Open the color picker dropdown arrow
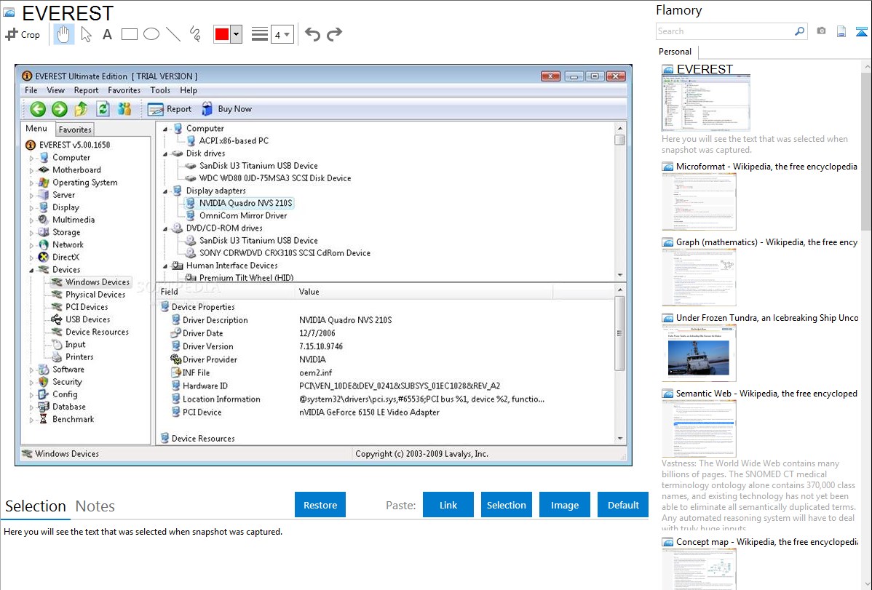This screenshot has height=590, width=872. click(x=236, y=34)
